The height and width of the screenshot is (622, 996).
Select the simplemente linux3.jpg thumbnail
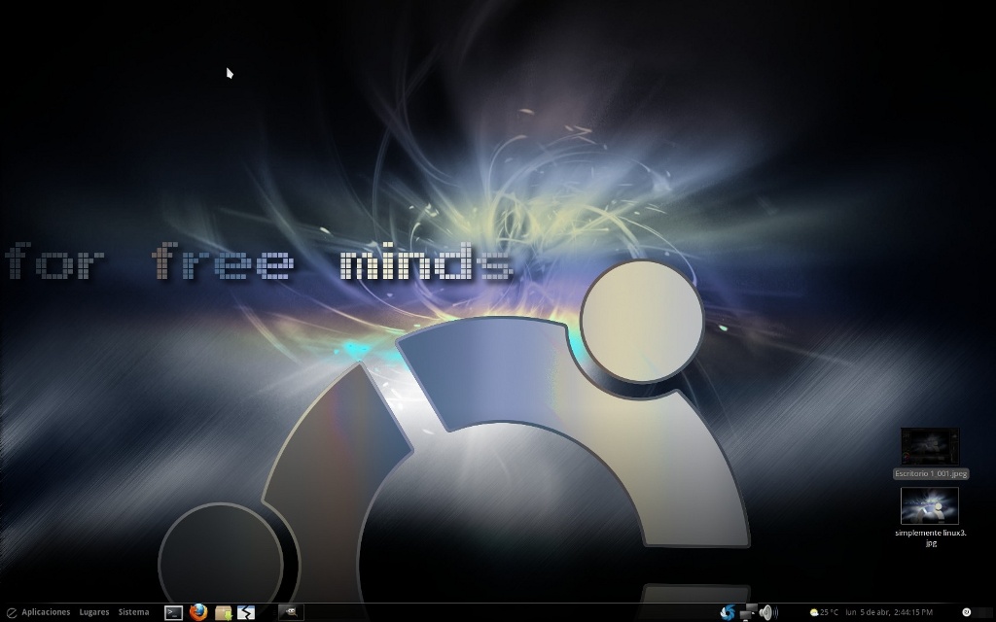(930, 505)
